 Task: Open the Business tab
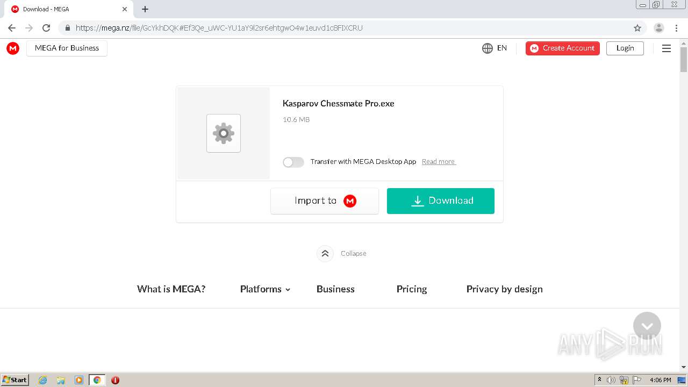335,289
